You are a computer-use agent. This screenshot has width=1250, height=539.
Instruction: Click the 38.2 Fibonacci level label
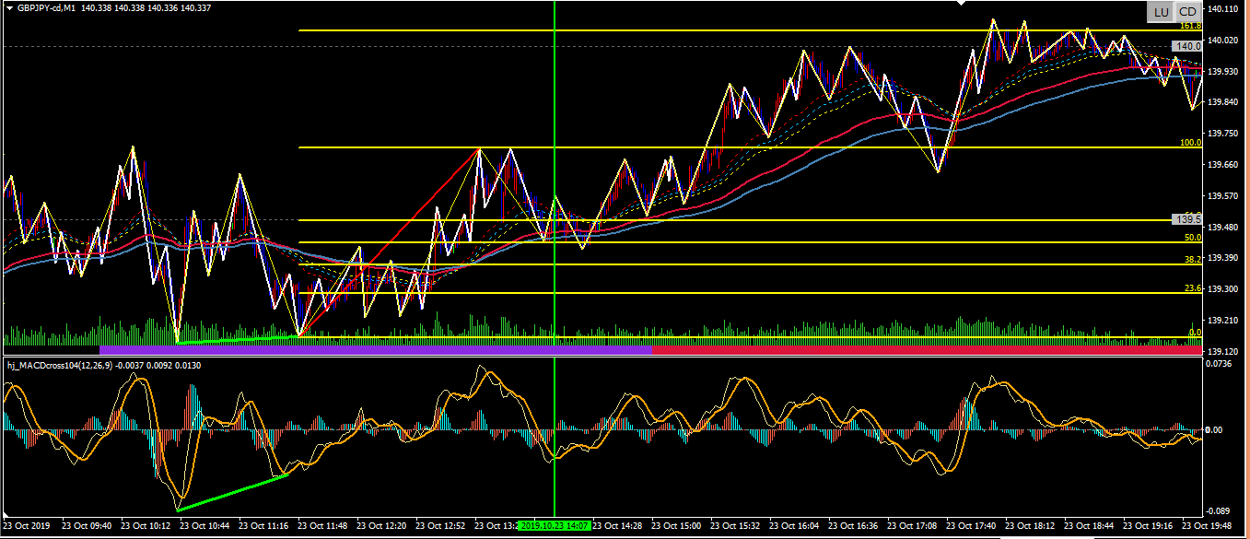click(x=1193, y=260)
